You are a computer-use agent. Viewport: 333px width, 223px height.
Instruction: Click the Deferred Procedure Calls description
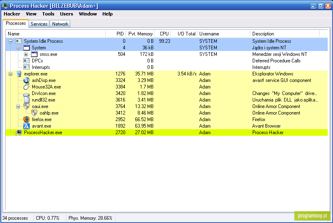[276, 61]
